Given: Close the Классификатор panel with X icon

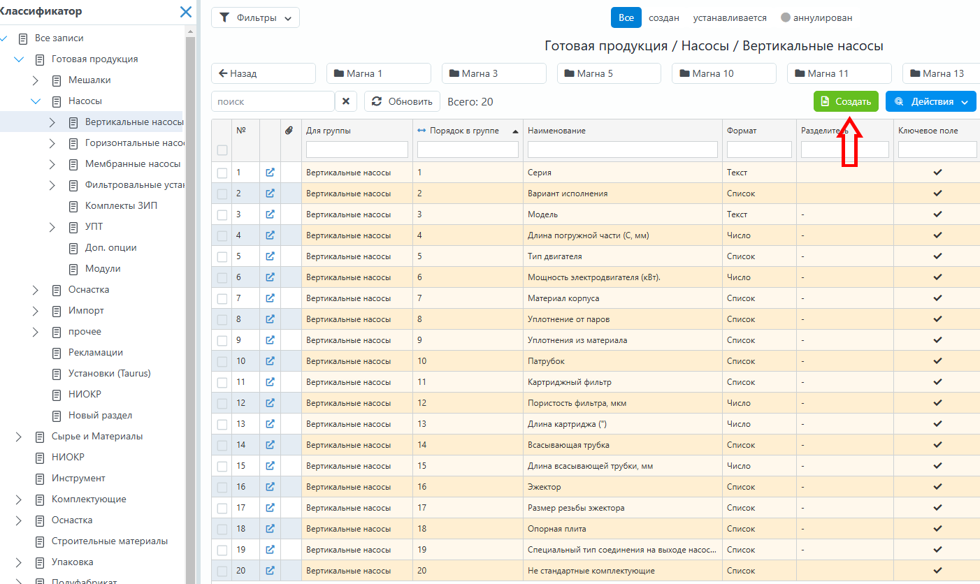Looking at the screenshot, I should tap(185, 12).
